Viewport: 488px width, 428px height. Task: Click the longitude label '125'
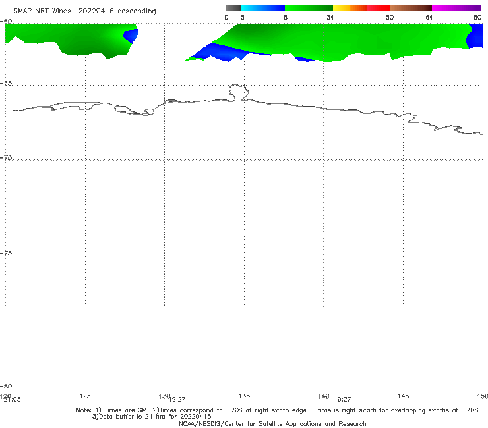[85, 396]
